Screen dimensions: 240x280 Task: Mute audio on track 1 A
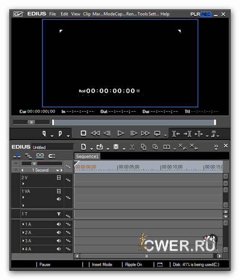(x=59, y=224)
